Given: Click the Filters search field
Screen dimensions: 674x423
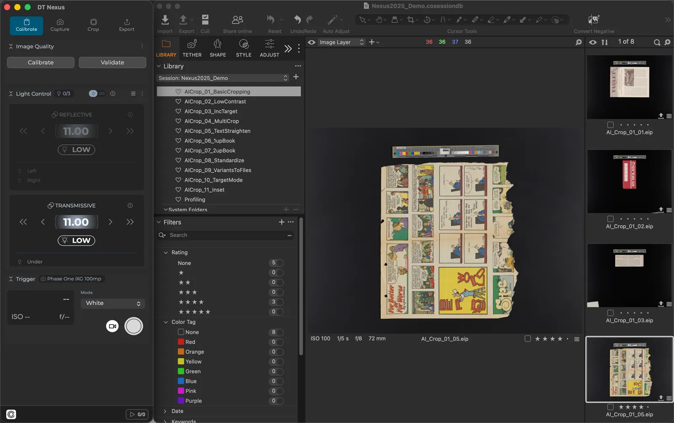Looking at the screenshot, I should pyautogui.click(x=225, y=235).
